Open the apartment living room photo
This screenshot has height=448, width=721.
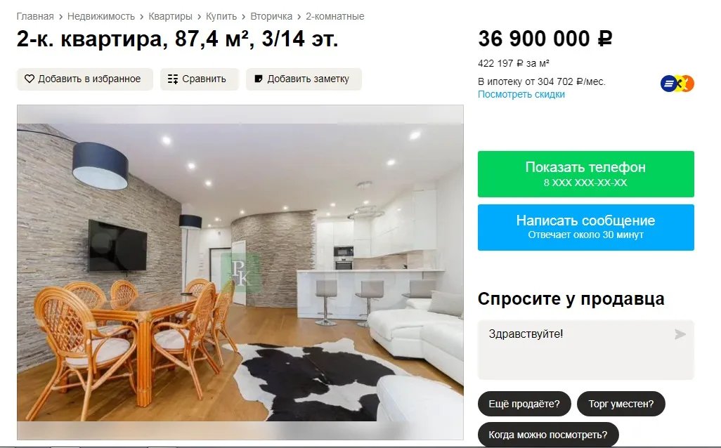[240, 272]
